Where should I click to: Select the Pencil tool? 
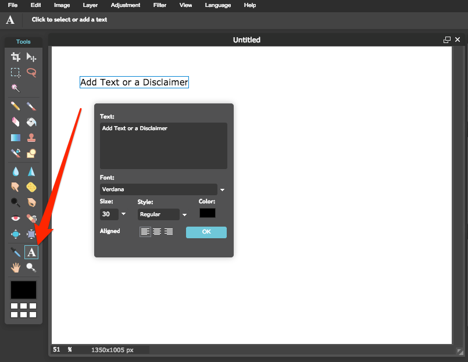16,106
